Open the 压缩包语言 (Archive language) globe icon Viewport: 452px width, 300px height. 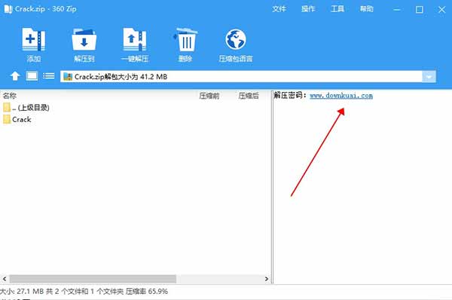tap(236, 39)
